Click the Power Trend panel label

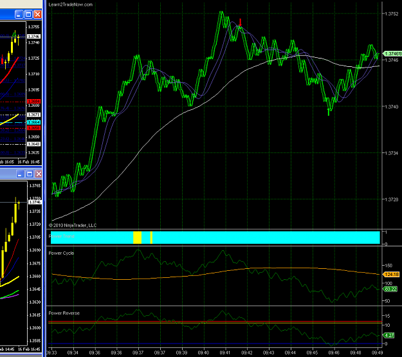pos(62,236)
